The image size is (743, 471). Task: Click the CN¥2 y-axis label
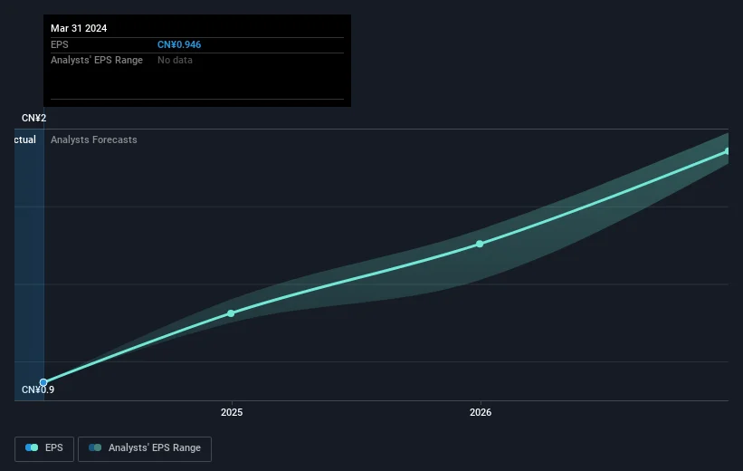(34, 119)
